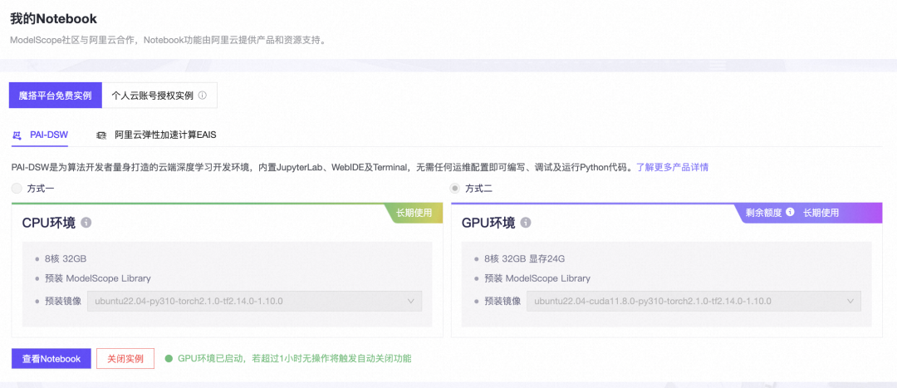897x388 pixels.
Task: Open the 了解更多产品详情 link
Action: pyautogui.click(x=673, y=168)
